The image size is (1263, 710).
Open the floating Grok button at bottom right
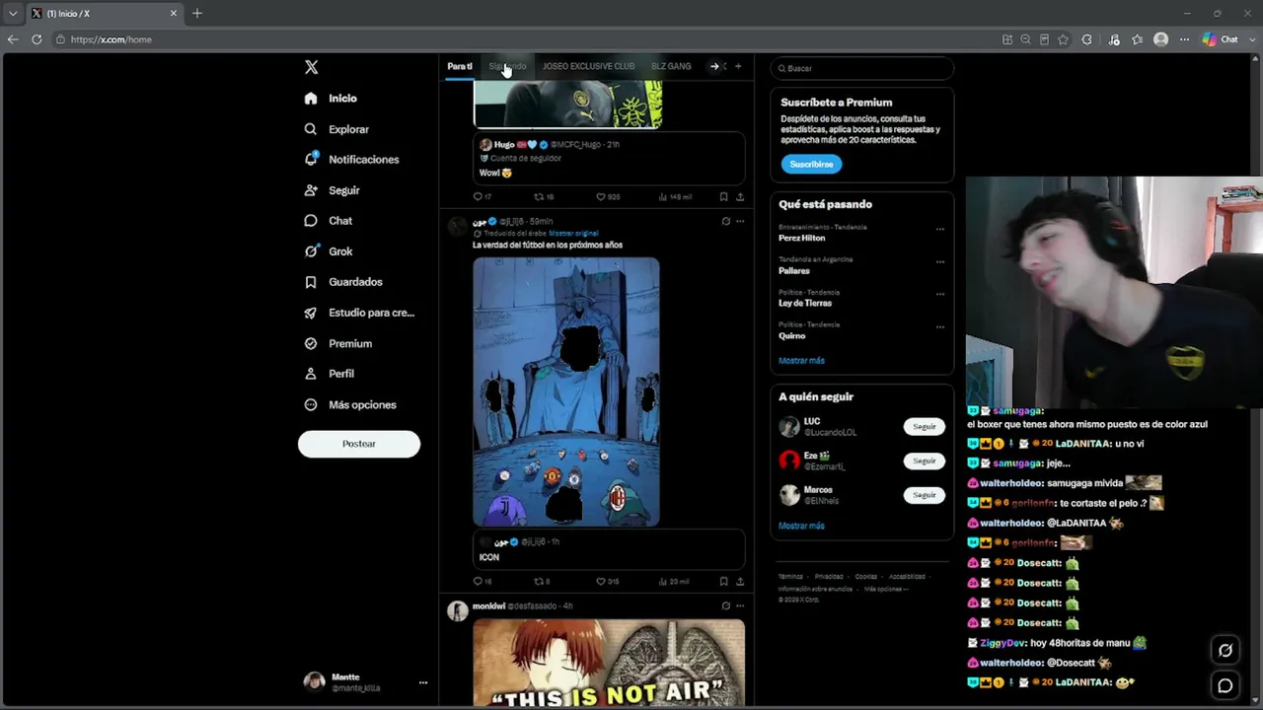click(x=1226, y=650)
